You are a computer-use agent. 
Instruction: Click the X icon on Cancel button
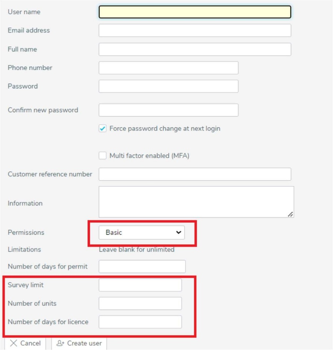tap(13, 343)
